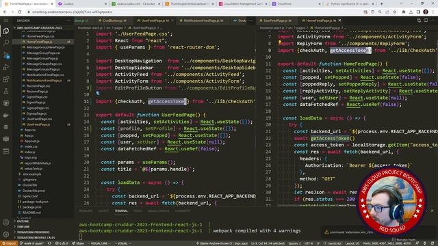Open the Terraform icon in the activity bar
438x246 pixels.
click(x=6, y=139)
